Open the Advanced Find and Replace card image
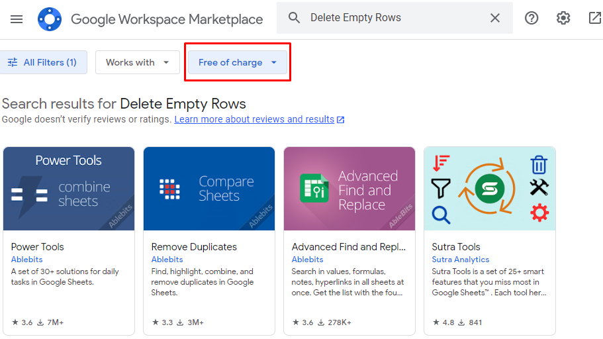 click(349, 189)
